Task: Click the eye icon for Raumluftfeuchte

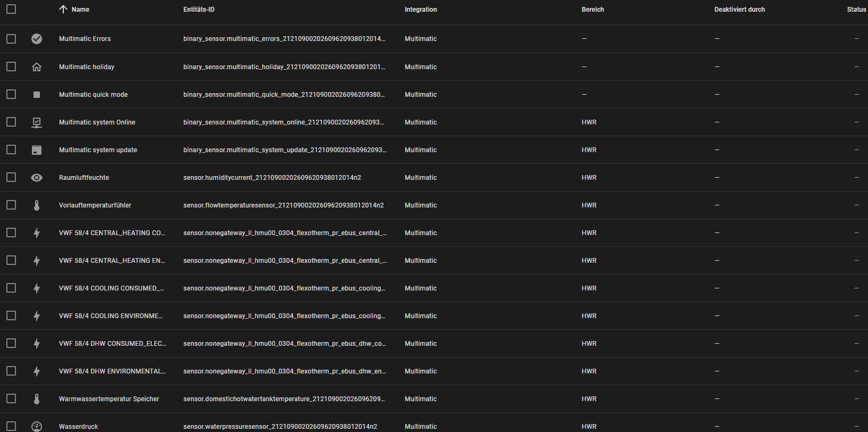Action: (x=37, y=178)
